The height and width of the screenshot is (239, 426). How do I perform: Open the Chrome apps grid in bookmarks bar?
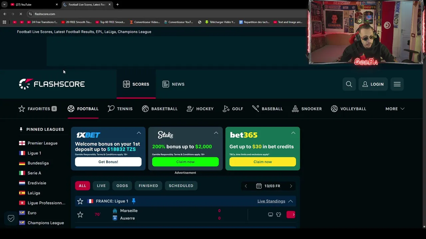[x=4, y=22]
